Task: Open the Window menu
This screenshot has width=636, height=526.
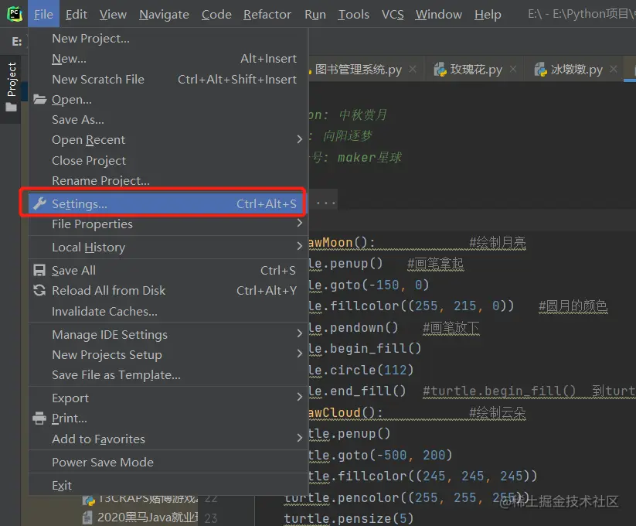Action: 438,14
